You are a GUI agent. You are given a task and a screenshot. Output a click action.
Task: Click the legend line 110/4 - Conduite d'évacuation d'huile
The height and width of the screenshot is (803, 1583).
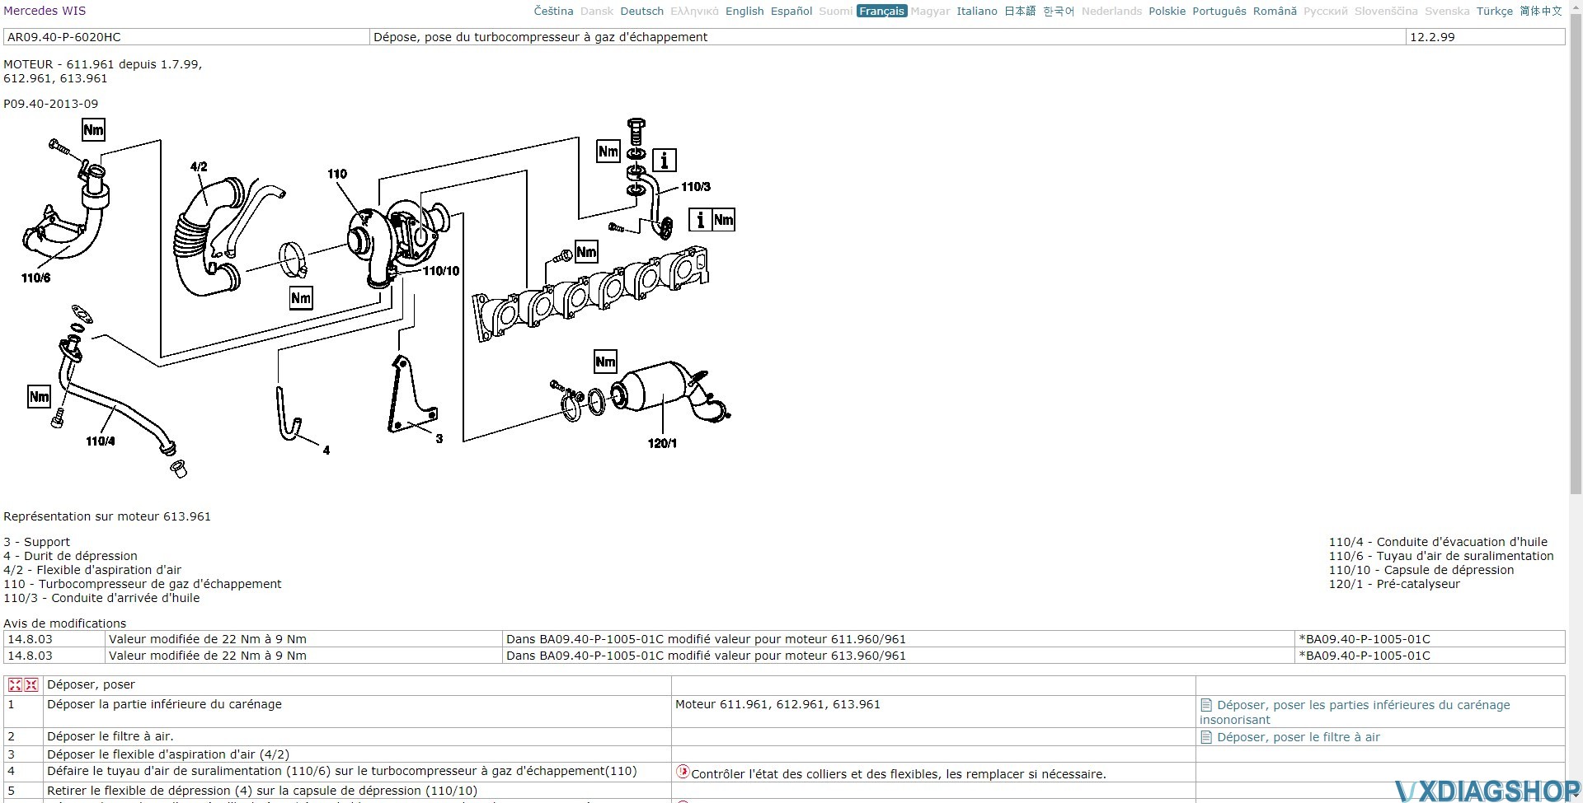1438,542
